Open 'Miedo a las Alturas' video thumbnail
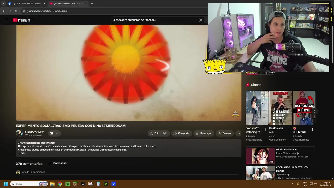The width and height of the screenshot is (334, 188). pyautogui.click(x=260, y=156)
